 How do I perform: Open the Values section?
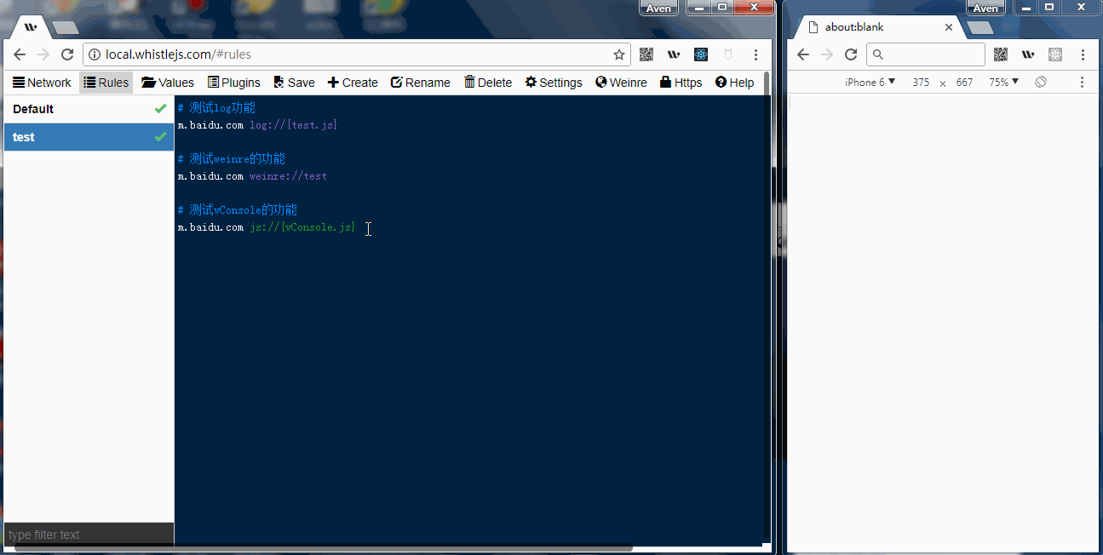tap(168, 83)
